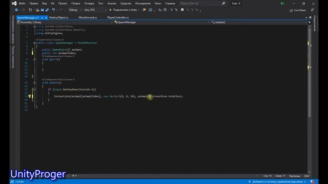
Task: Click the Подключить к Unity button
Action: click(124, 10)
